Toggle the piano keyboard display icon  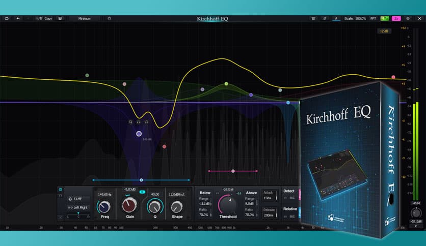(60, 18)
